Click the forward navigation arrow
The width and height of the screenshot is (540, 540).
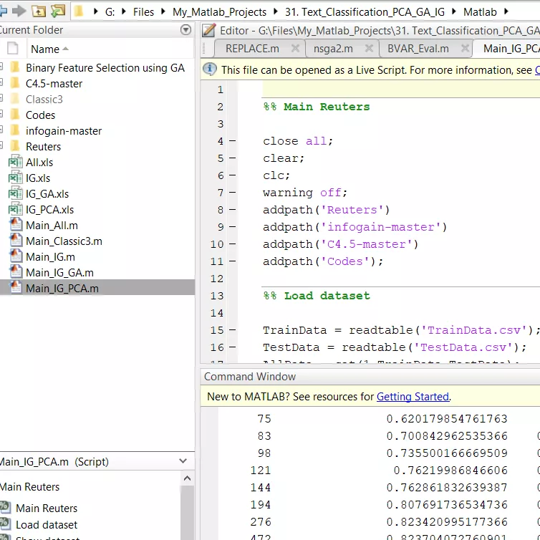[x=19, y=11]
